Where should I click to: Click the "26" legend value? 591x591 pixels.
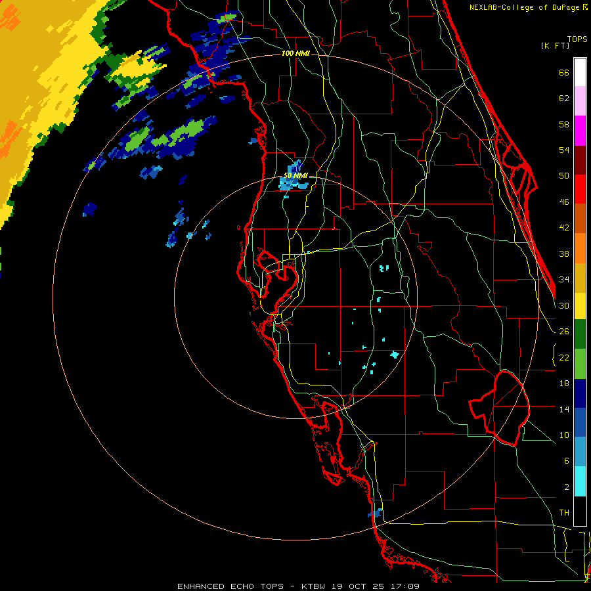[564, 332]
